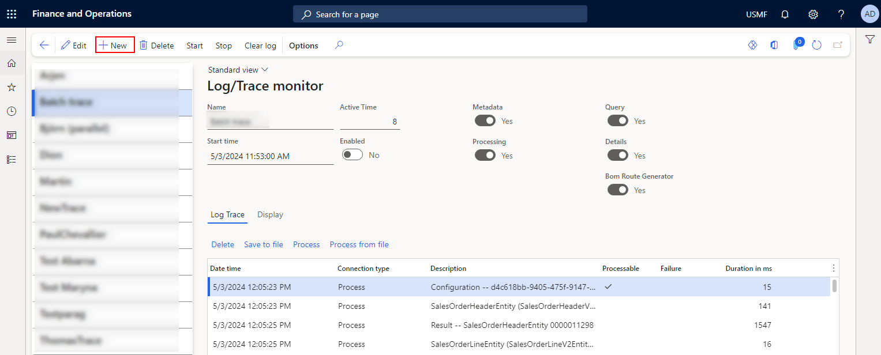The width and height of the screenshot is (881, 355).
Task: Open the app launcher waffle menu
Action: [x=12, y=14]
